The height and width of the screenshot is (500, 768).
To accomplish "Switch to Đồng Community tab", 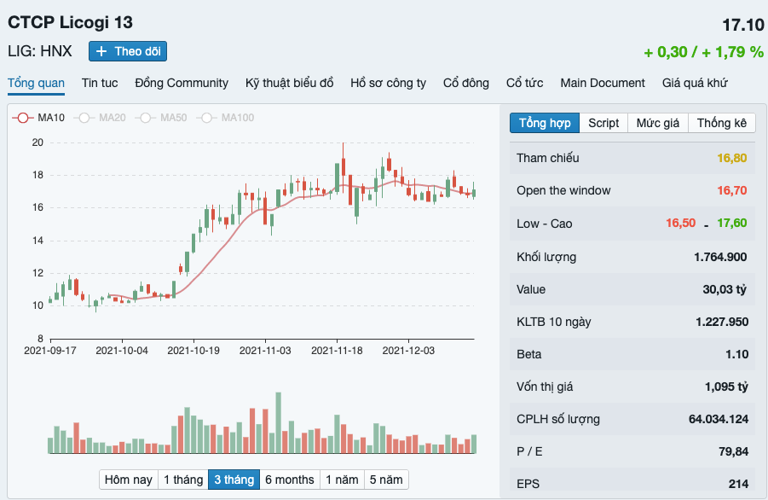I will coord(182,83).
